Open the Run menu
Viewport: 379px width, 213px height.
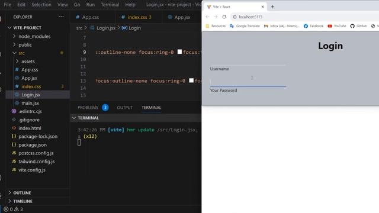tap(91, 5)
